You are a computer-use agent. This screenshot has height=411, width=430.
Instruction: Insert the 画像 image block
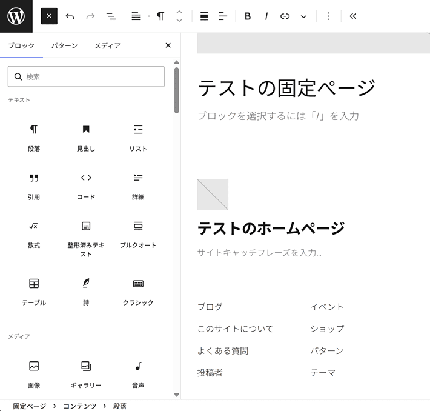[34, 375]
